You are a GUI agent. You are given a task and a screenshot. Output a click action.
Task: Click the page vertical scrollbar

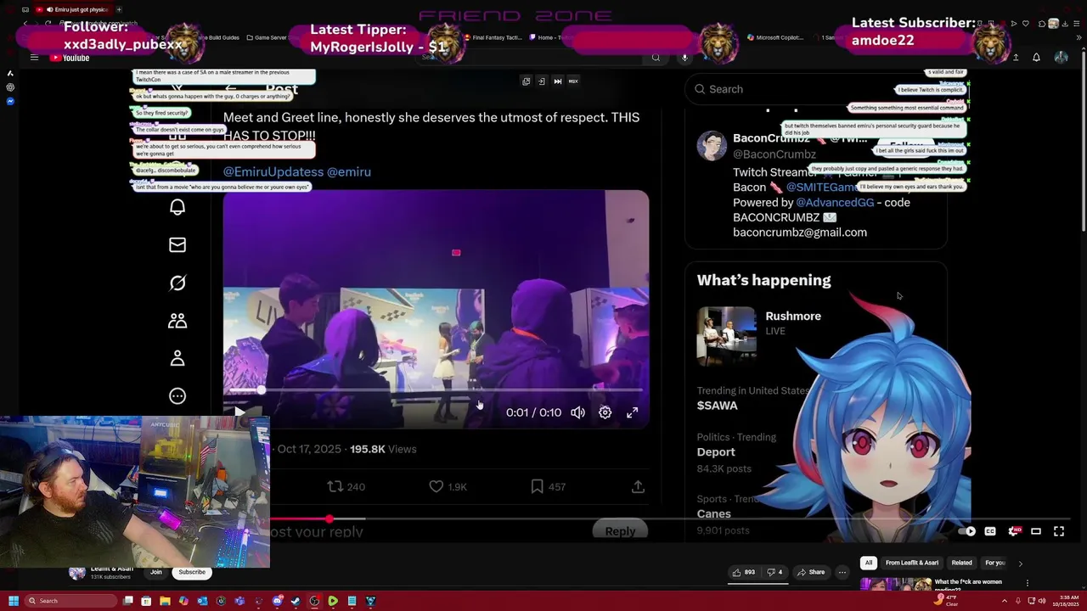(x=1083, y=140)
